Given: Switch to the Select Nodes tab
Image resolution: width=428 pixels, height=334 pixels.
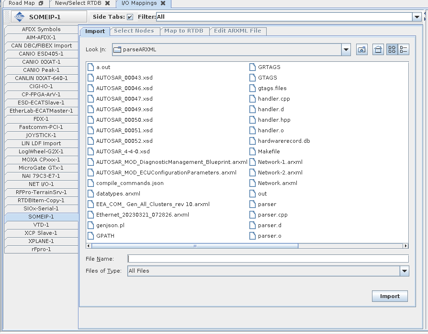Looking at the screenshot, I should (134, 31).
